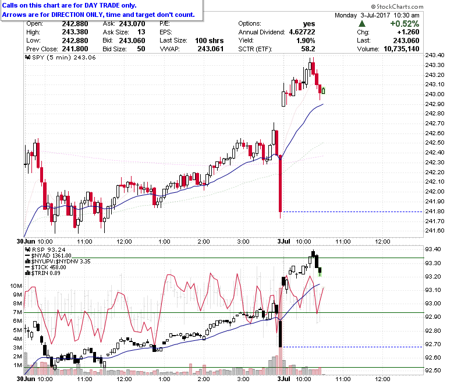Screen dimensions: 454x384
Task: Click the Ask Size value '13'
Action: [141, 32]
